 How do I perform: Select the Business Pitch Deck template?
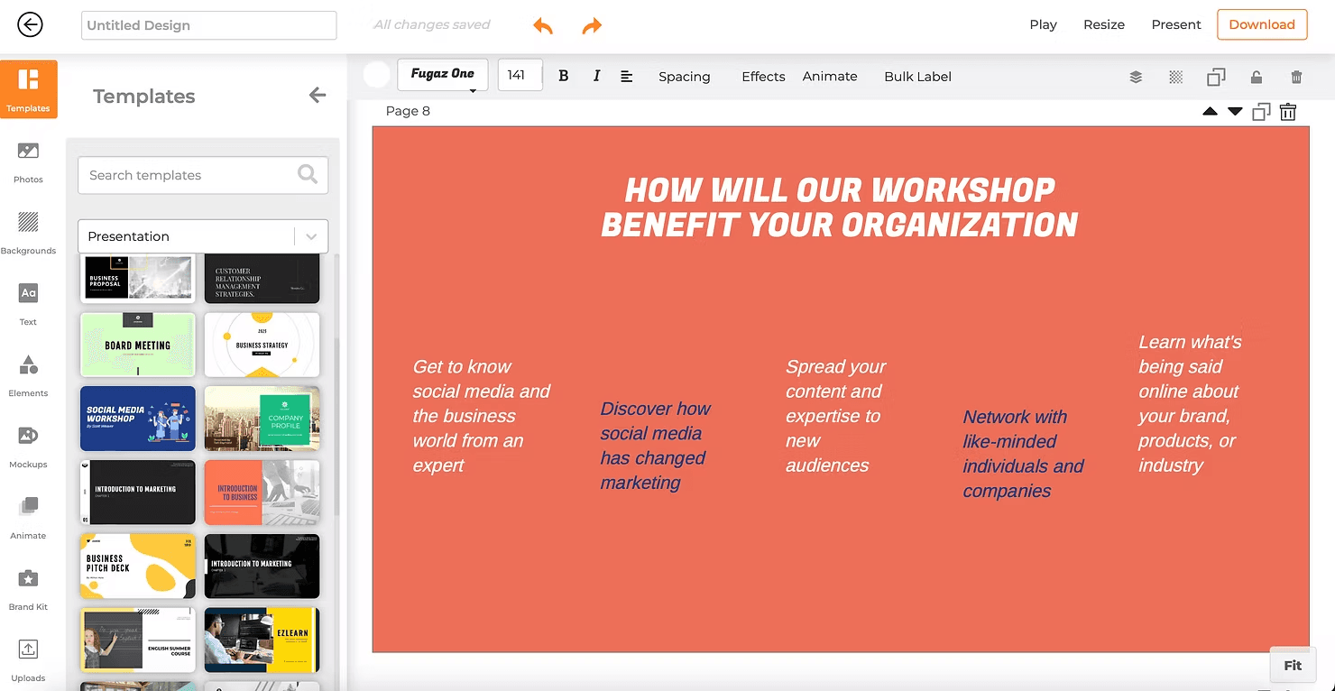[x=138, y=567]
